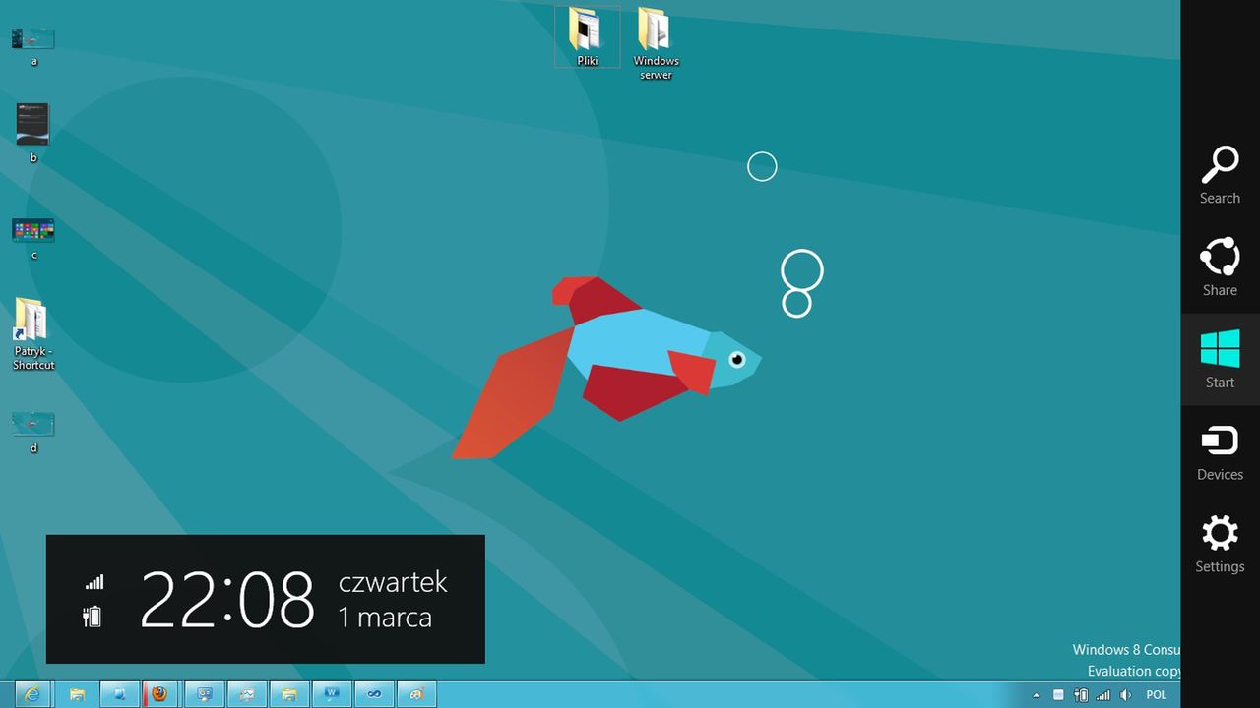This screenshot has width=1260, height=708.
Task: Switch POL input language indicator
Action: click(1156, 695)
